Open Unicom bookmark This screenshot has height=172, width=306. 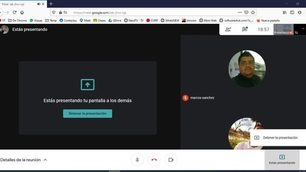tap(189, 20)
